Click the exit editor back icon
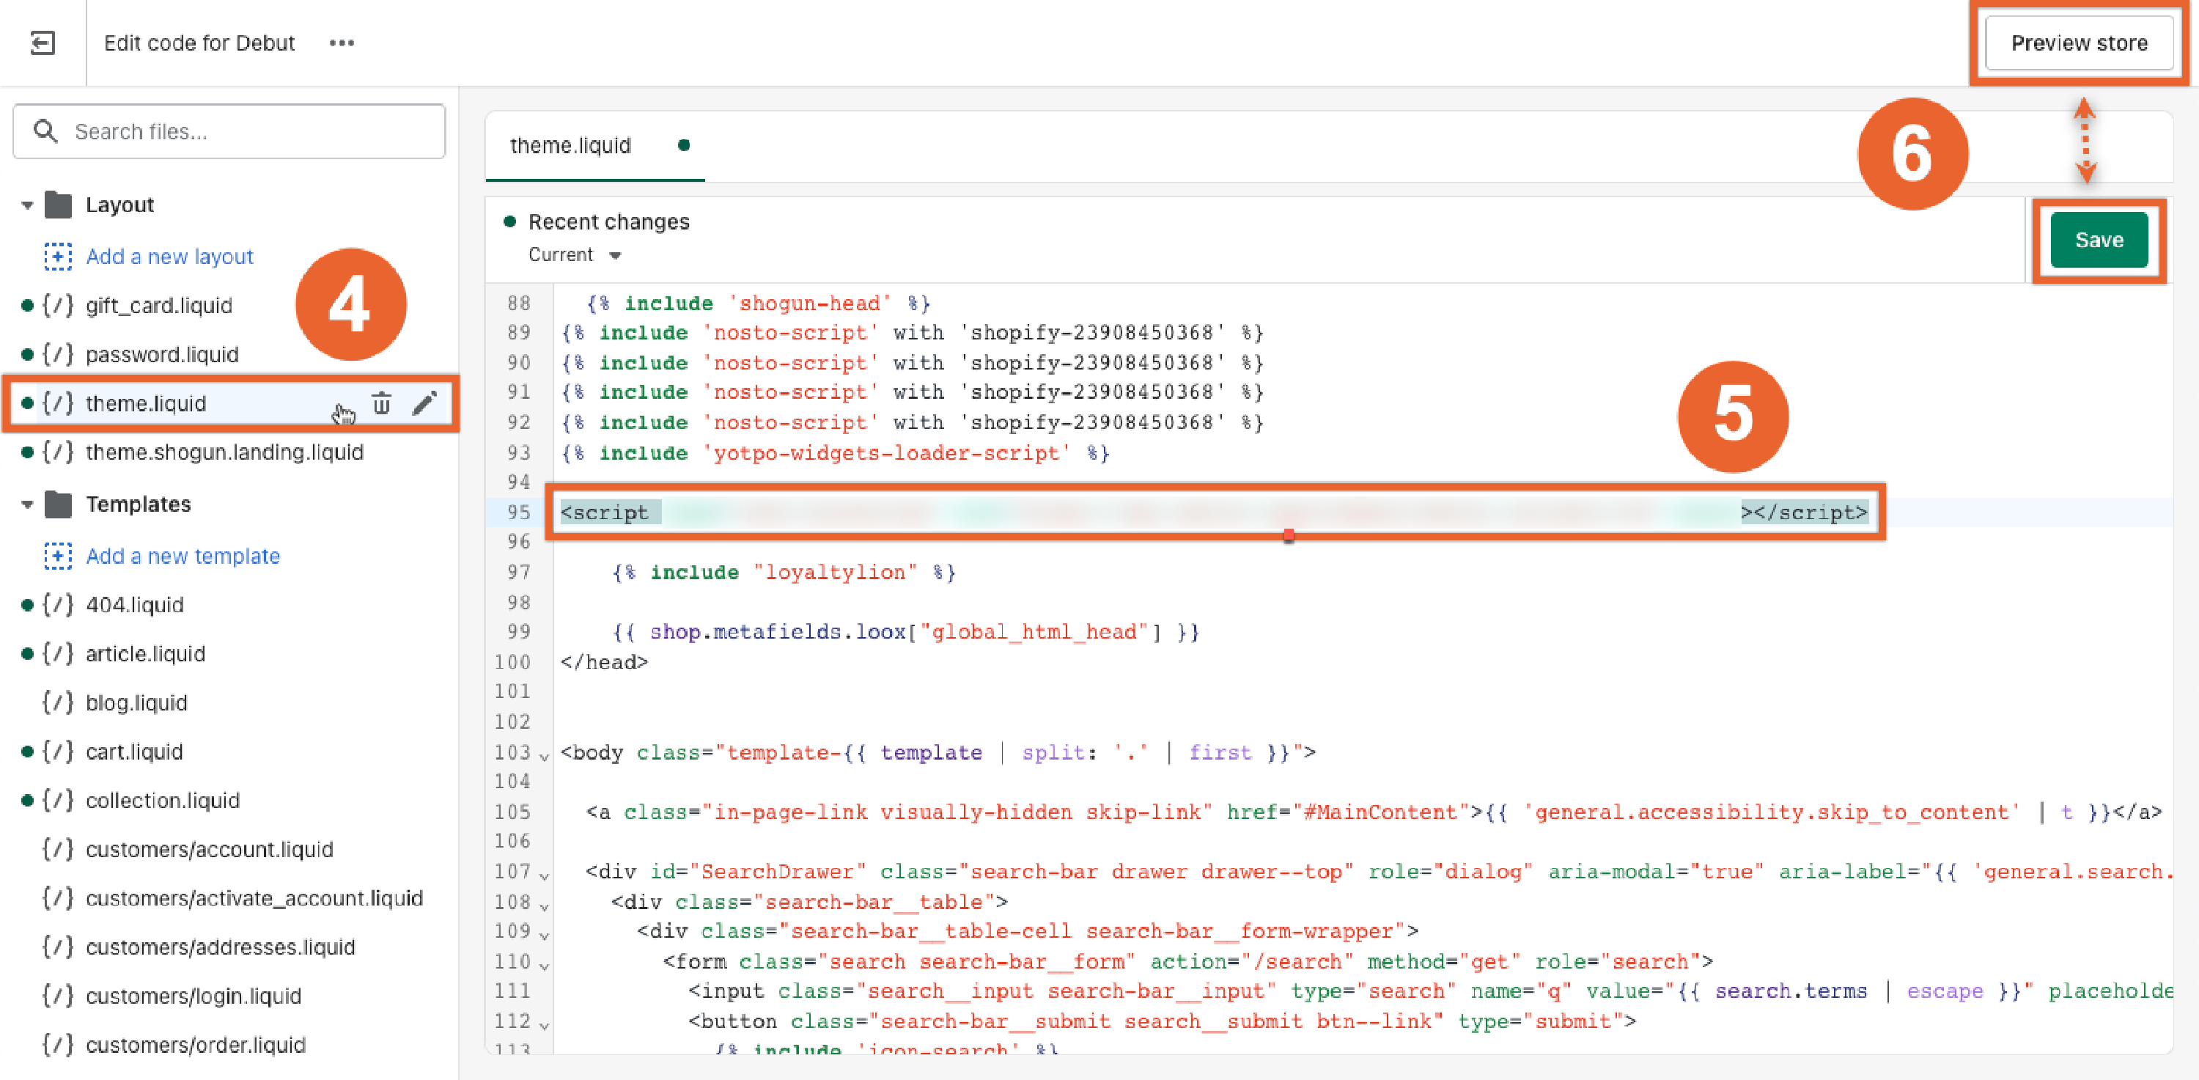2199x1080 pixels. coord(42,43)
